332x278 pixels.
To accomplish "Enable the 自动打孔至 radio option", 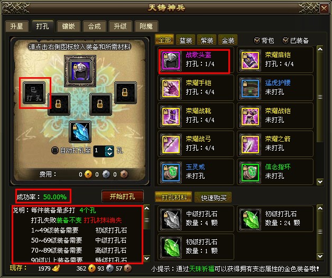I will tap(55, 151).
